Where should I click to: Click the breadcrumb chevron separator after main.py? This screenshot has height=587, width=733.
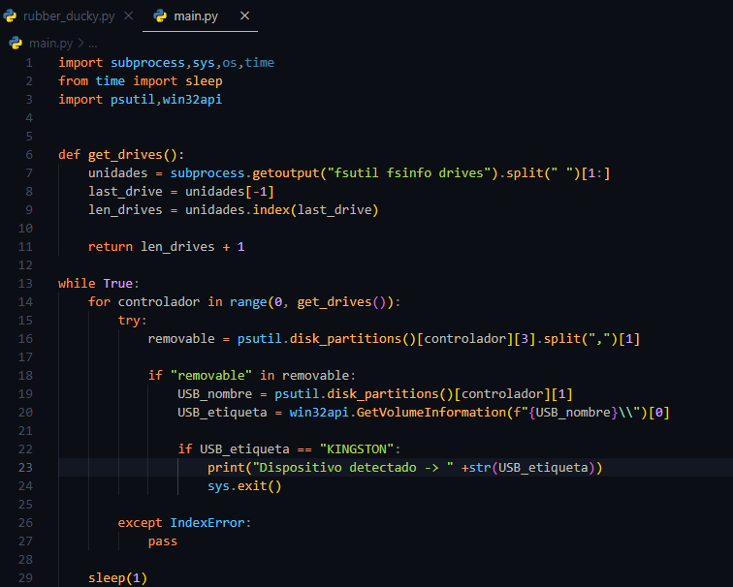click(x=80, y=43)
